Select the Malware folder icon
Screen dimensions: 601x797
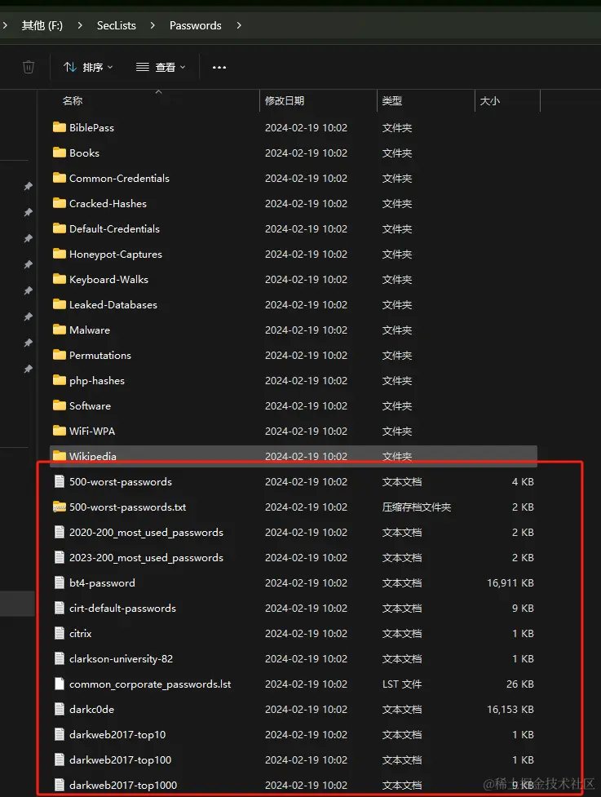pos(60,330)
